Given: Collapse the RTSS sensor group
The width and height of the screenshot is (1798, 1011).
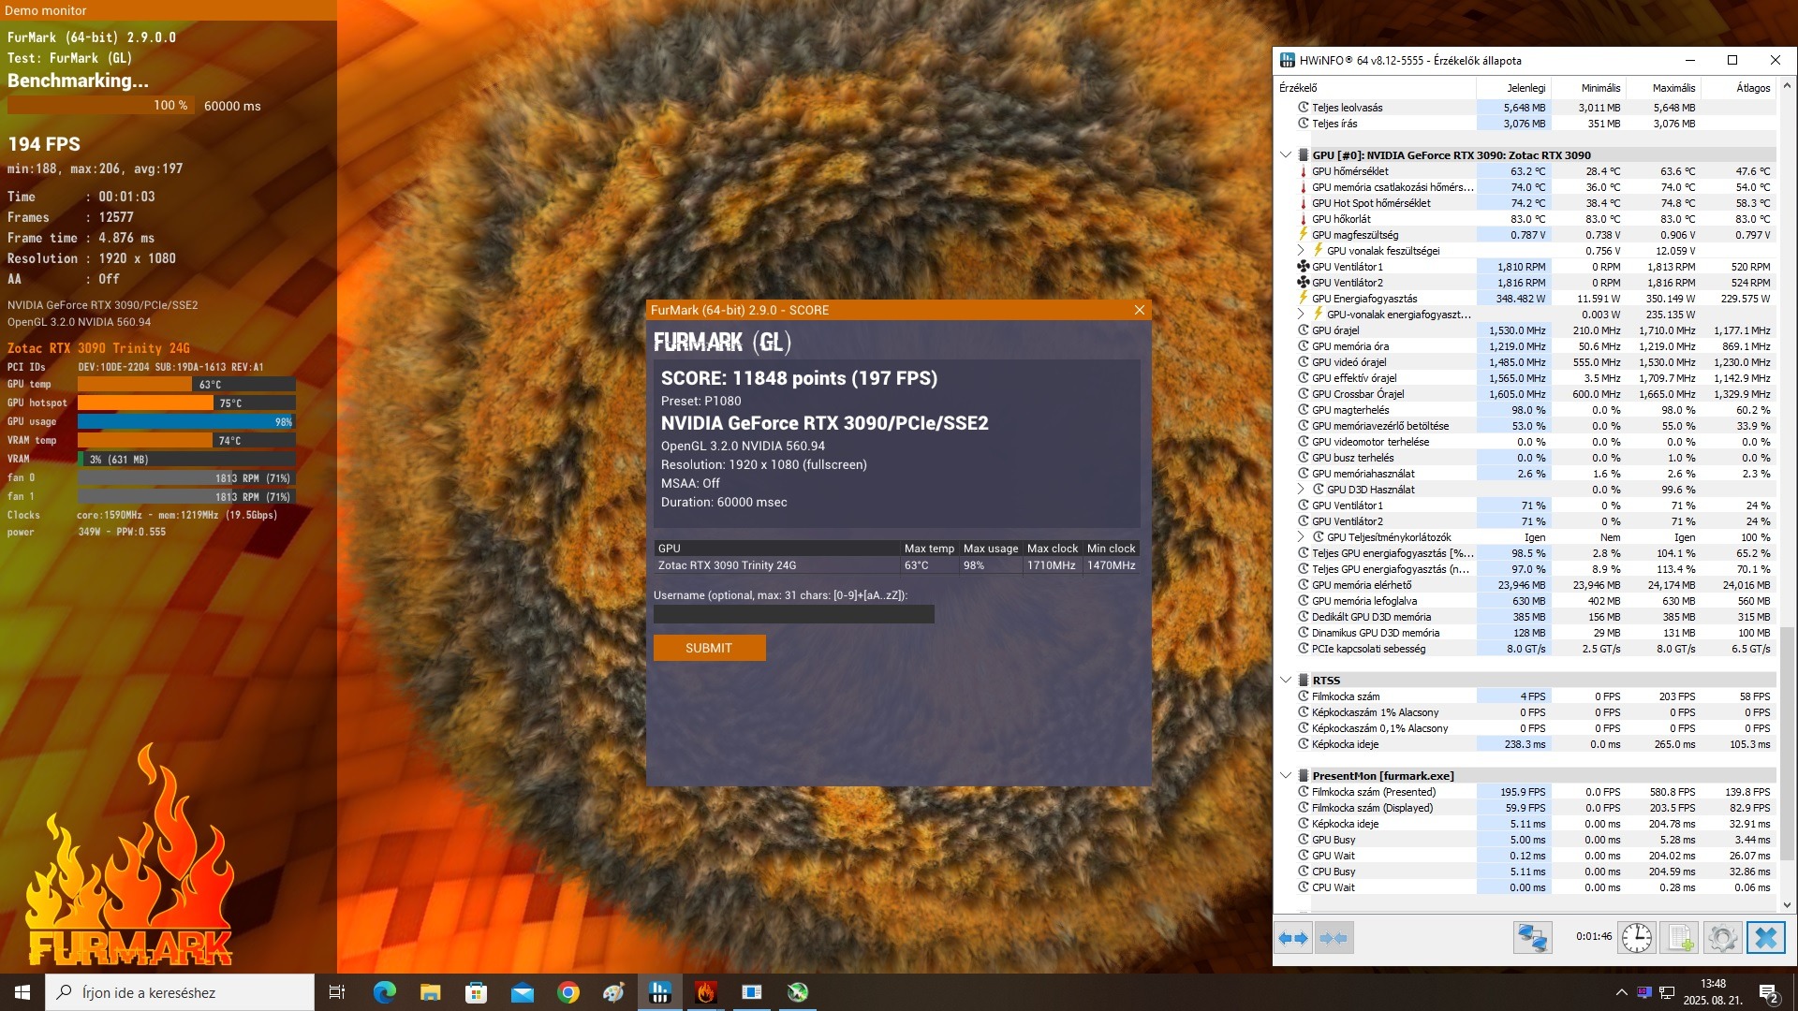Looking at the screenshot, I should [x=1286, y=681].
